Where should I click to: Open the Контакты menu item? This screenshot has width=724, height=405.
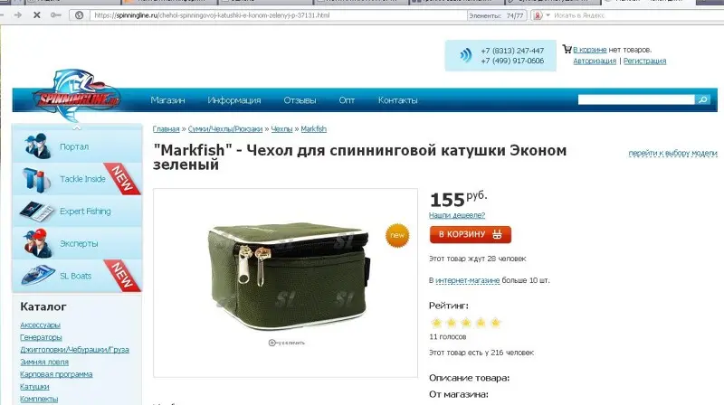pyautogui.click(x=397, y=100)
